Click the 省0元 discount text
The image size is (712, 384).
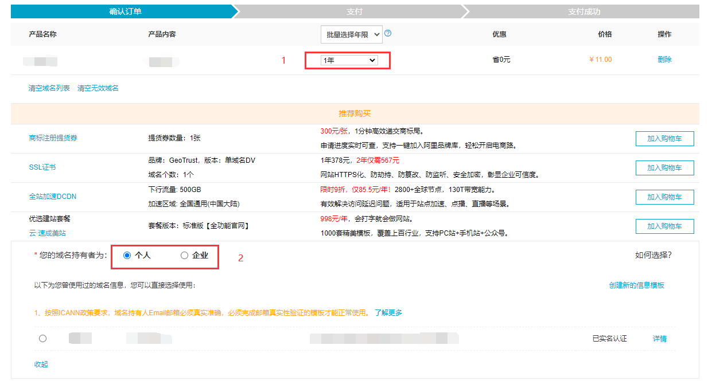click(x=501, y=60)
